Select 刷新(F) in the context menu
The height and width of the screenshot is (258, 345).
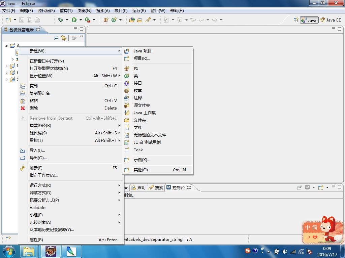pos(70,168)
